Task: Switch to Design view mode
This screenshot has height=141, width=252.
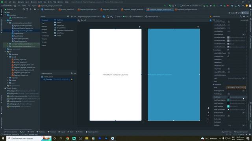Action: click(x=245, y=13)
